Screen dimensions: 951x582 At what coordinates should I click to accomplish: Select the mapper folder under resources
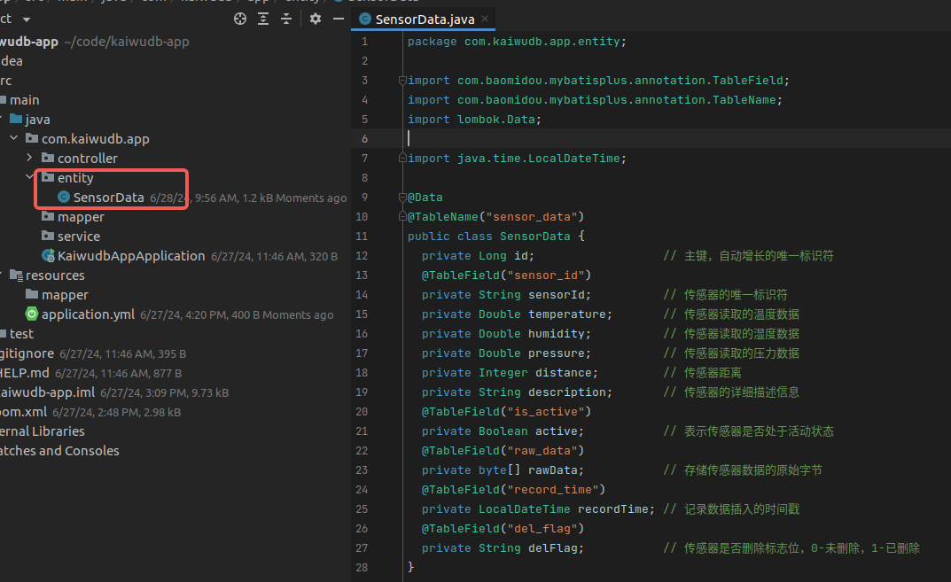click(65, 295)
